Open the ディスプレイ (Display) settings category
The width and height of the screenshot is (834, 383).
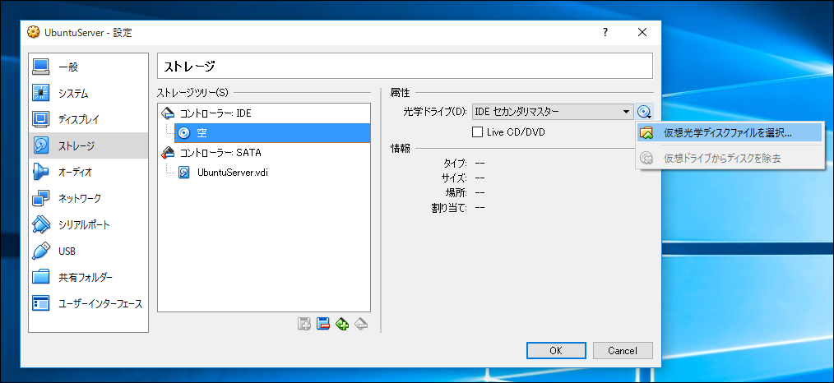[78, 119]
